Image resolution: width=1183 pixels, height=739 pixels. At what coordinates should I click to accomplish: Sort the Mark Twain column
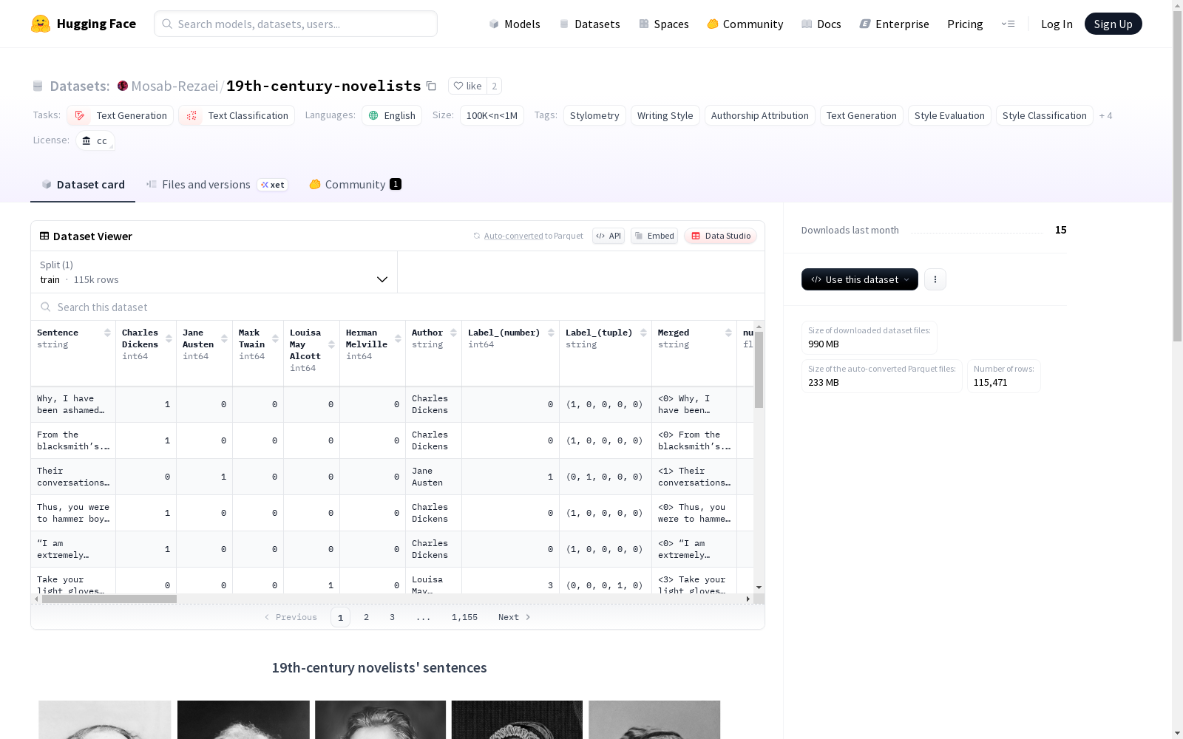(x=275, y=338)
